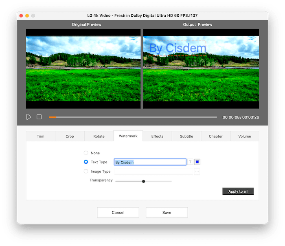The height and width of the screenshot is (246, 285).
Task: Open the Crop tab
Action: [x=70, y=136]
